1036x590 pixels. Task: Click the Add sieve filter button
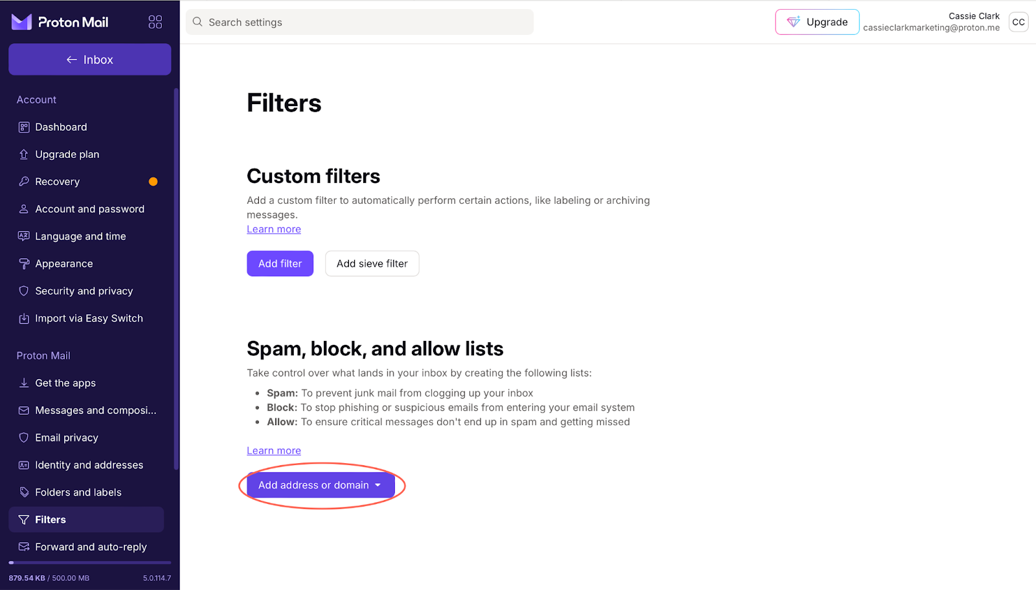click(372, 264)
